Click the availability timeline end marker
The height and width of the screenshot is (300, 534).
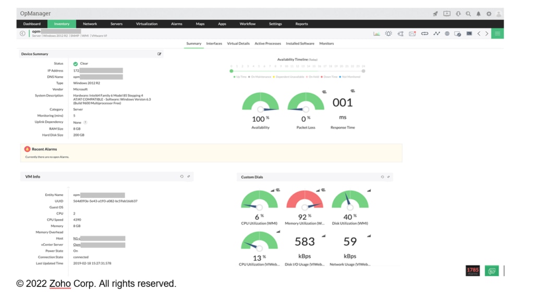[x=363, y=71]
